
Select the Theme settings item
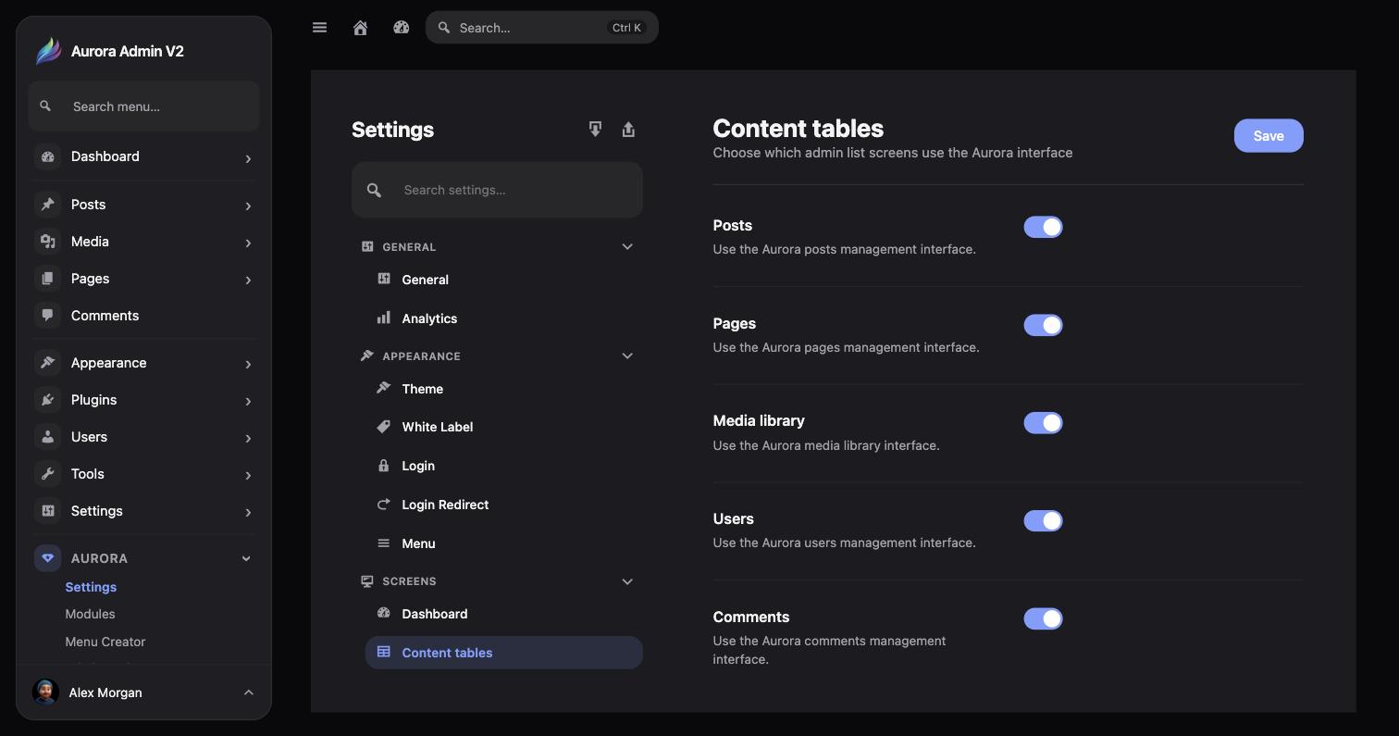504,389
